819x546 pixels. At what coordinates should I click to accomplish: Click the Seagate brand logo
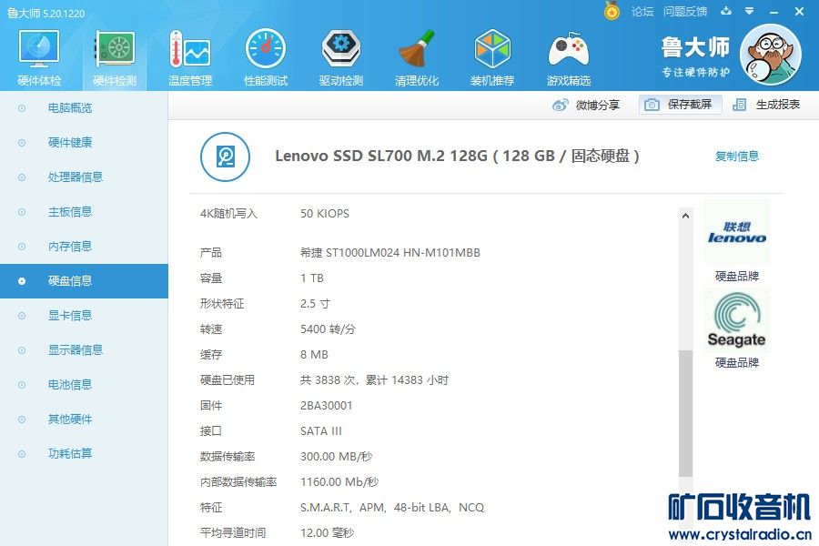click(x=737, y=319)
